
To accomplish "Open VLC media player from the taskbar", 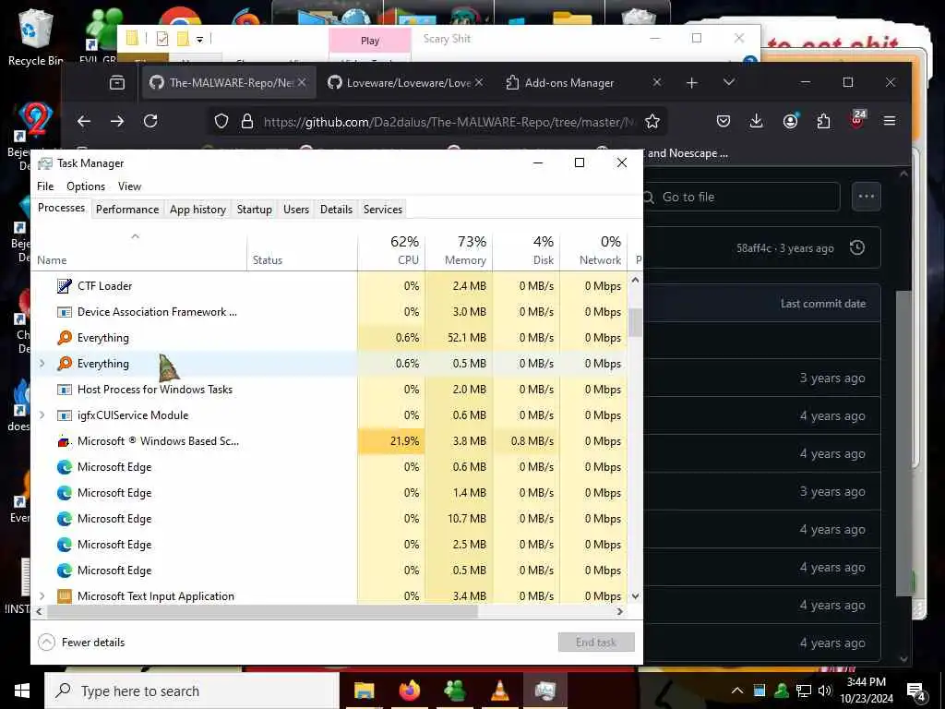I will point(499,691).
